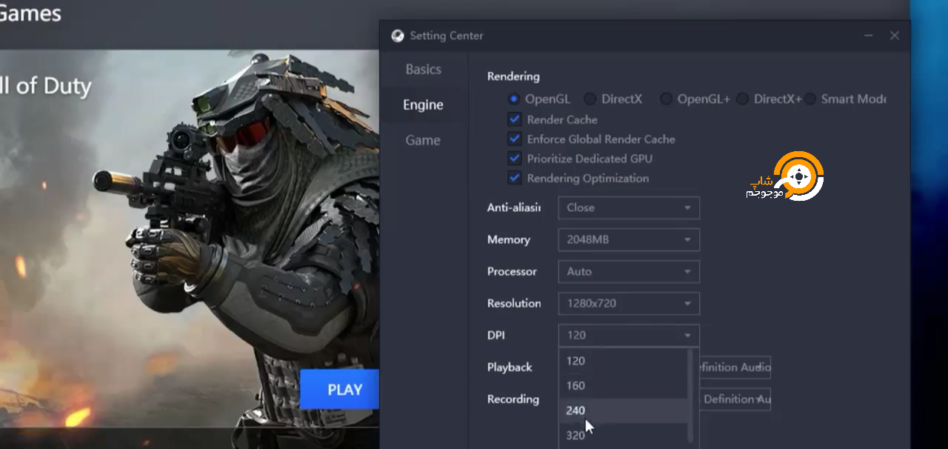Image resolution: width=948 pixels, height=449 pixels.
Task: Toggle the Rendering Optimization checkbox
Action: coord(515,178)
